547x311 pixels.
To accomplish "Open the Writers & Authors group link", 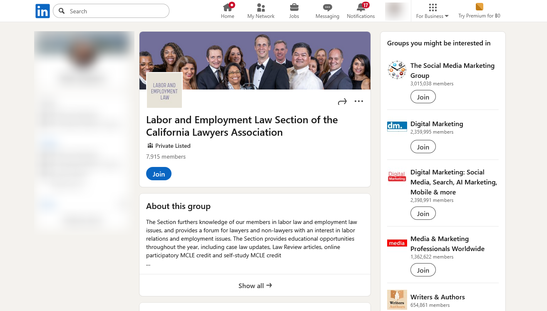I will coord(438,297).
